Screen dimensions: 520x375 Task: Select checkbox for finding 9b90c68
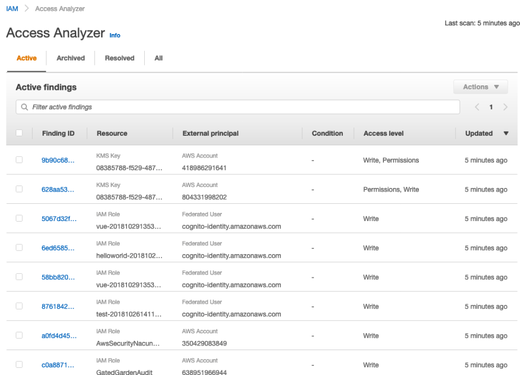pyautogui.click(x=19, y=160)
